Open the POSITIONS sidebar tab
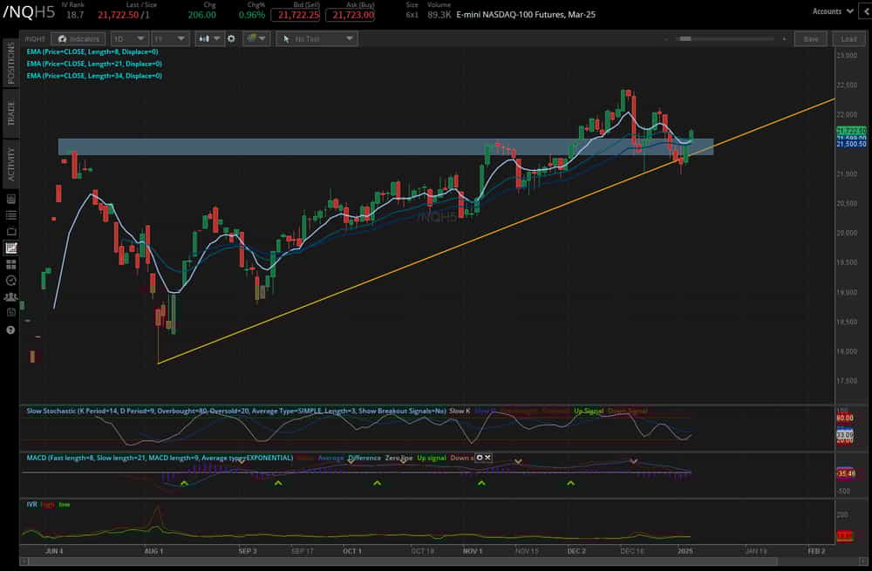The image size is (872, 571). (x=10, y=63)
